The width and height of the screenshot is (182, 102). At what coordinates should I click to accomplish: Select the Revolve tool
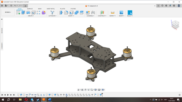[28, 12]
